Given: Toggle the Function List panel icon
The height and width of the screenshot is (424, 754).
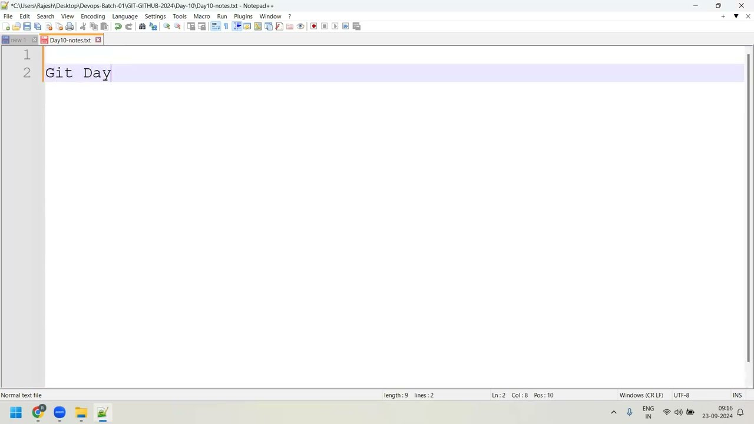Looking at the screenshot, I should tap(279, 26).
